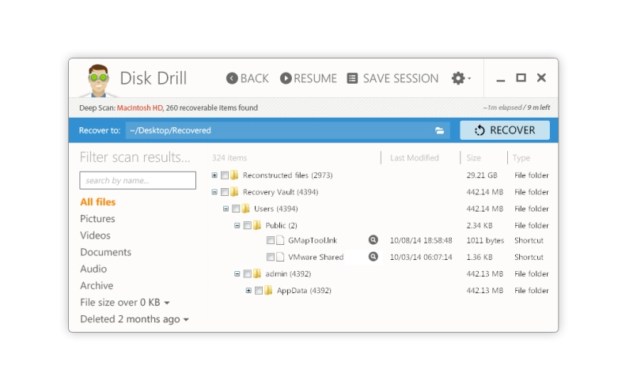Click the Users folder icon
Viewport: 633px width, 369px height.
pyautogui.click(x=245, y=209)
